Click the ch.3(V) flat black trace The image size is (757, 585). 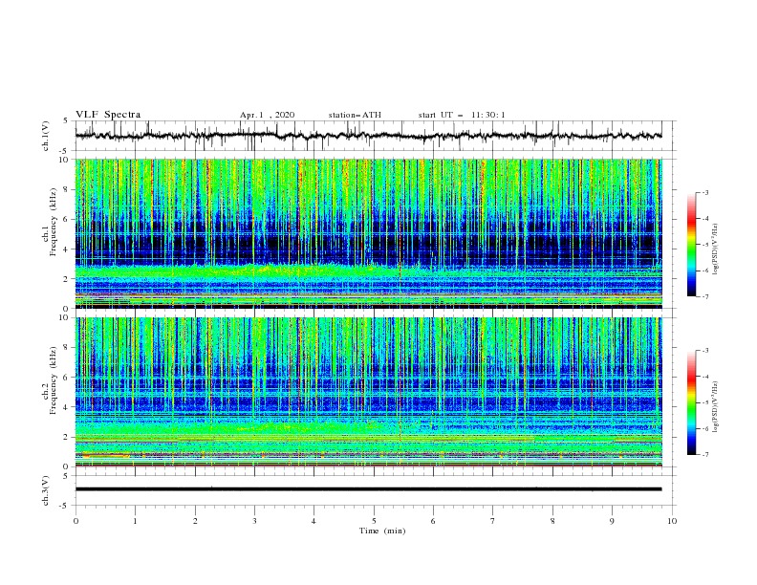pos(368,489)
